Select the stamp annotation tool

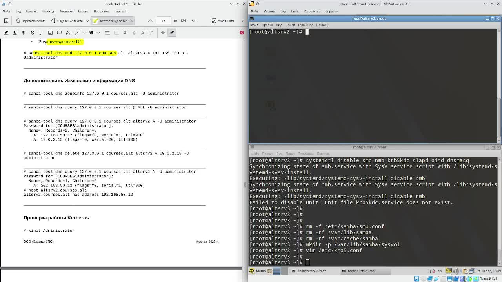(x=91, y=33)
